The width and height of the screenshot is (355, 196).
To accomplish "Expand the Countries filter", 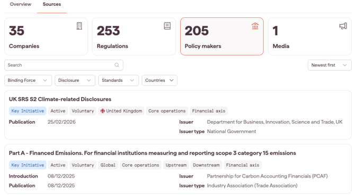I will click(159, 80).
